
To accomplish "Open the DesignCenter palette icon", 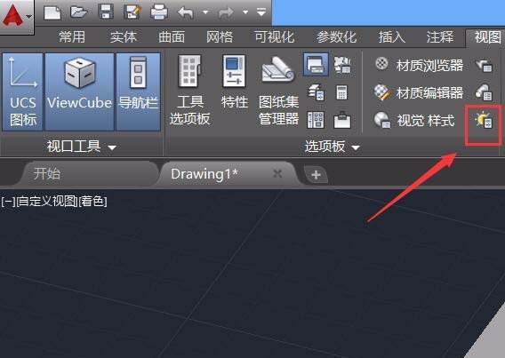I will point(316,120).
